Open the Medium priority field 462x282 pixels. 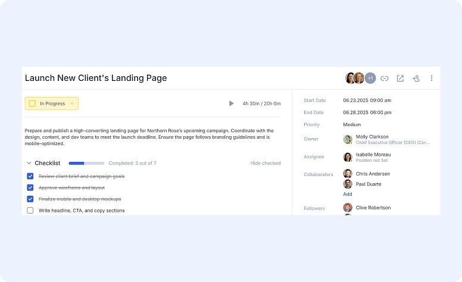(352, 125)
